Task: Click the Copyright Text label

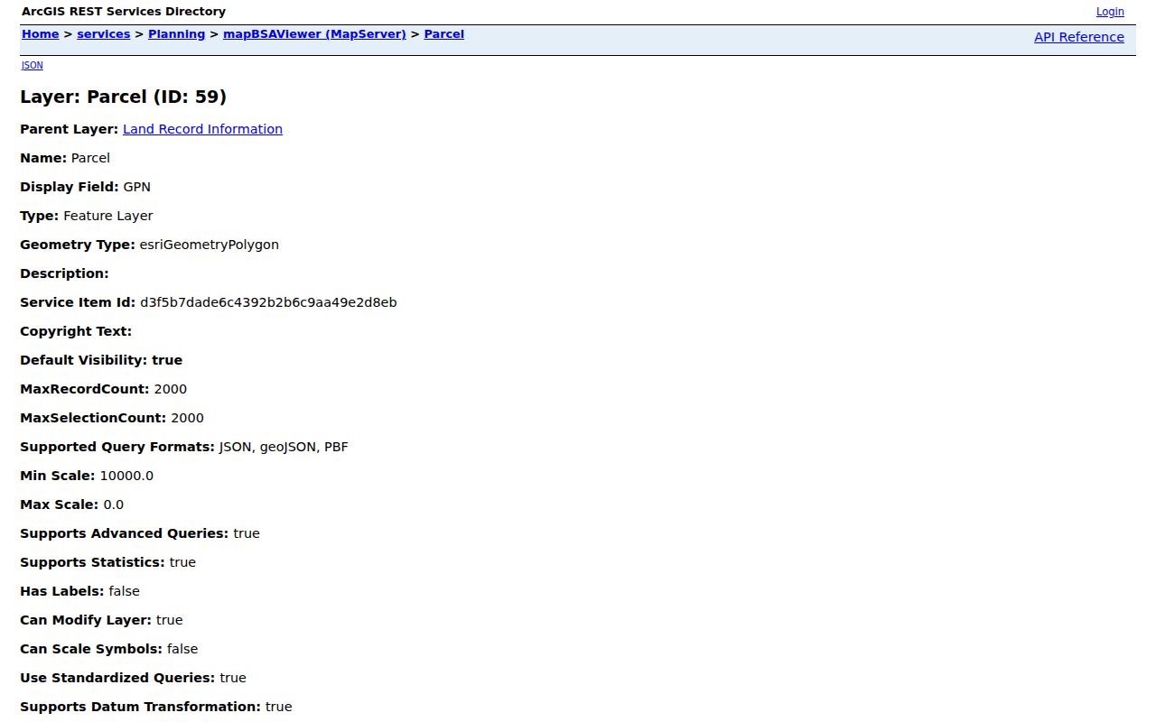Action: pos(76,331)
